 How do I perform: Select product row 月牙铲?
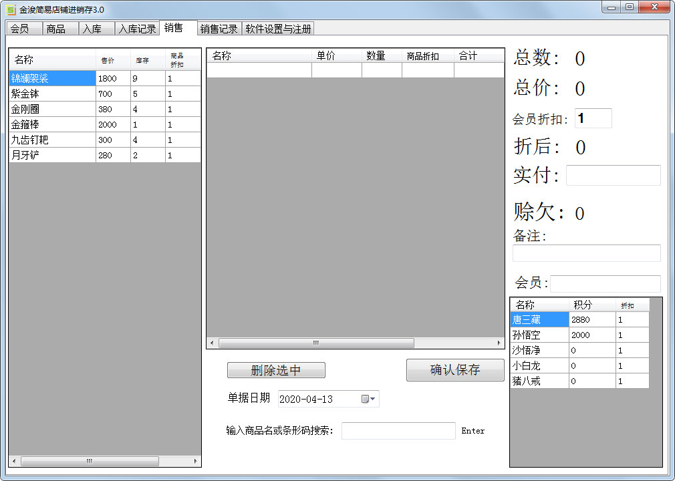[105, 155]
